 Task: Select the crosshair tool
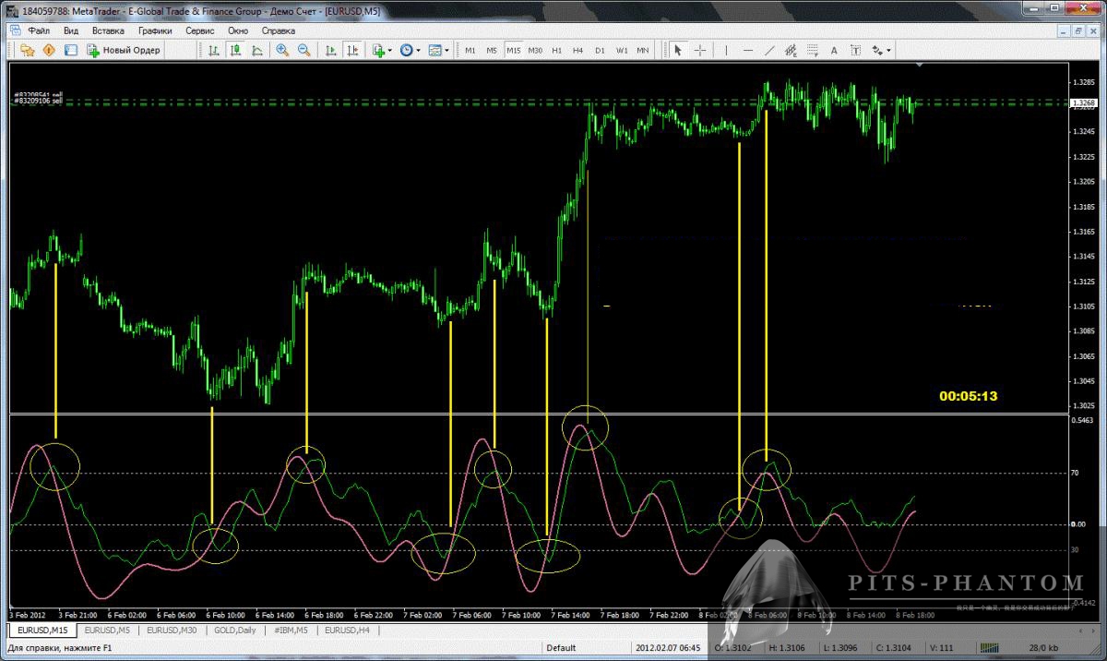point(700,50)
